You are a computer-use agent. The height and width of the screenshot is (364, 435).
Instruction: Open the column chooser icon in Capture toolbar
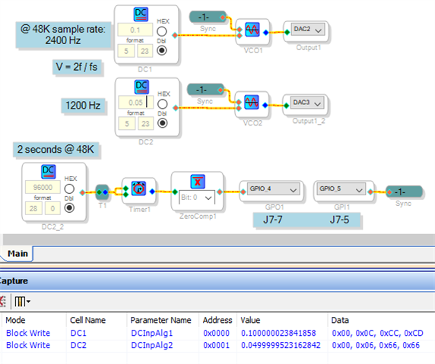[22, 302]
